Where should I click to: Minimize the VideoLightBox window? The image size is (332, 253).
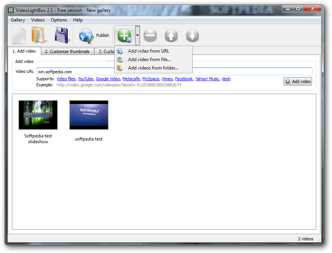coord(287,9)
